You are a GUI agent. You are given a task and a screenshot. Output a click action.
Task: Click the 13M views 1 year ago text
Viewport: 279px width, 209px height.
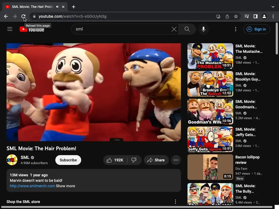[29, 175]
